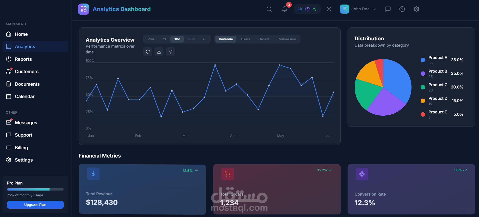Select the 30d time range
The width and height of the screenshot is (479, 217).
click(177, 39)
